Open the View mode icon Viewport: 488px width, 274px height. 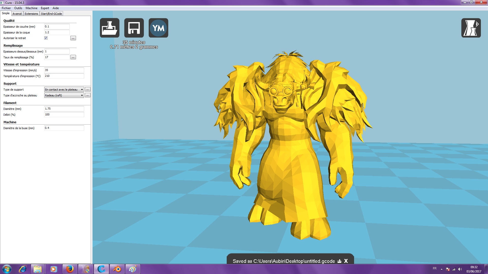[x=471, y=28]
